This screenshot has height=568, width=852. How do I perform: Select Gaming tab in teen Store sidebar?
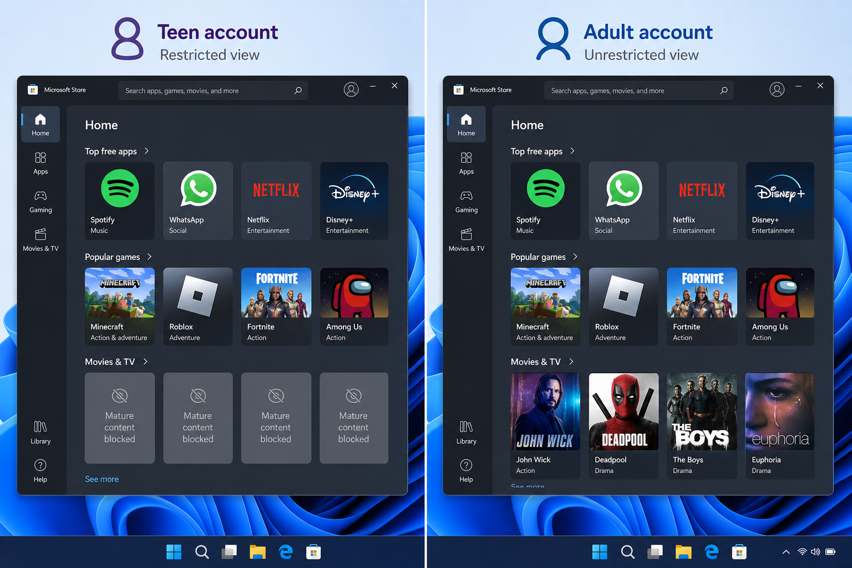(40, 202)
